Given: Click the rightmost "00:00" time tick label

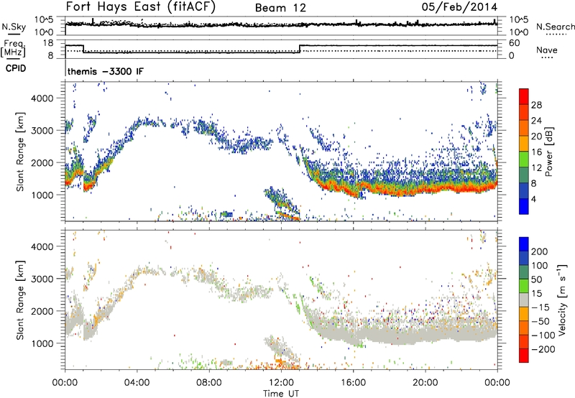Looking at the screenshot, I should [x=497, y=383].
